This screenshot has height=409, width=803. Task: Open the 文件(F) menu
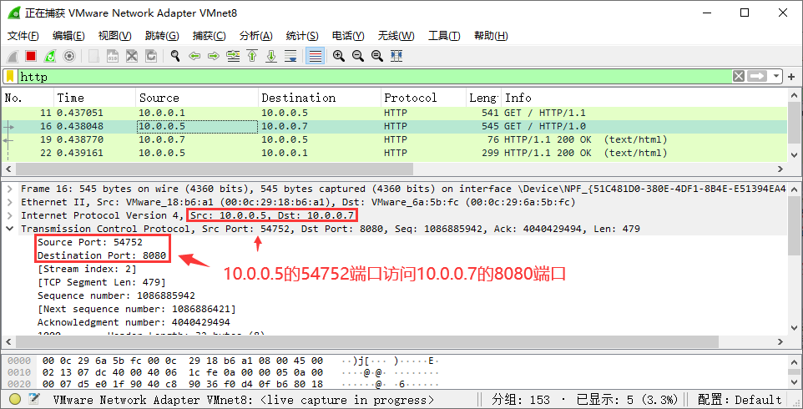pyautogui.click(x=23, y=36)
